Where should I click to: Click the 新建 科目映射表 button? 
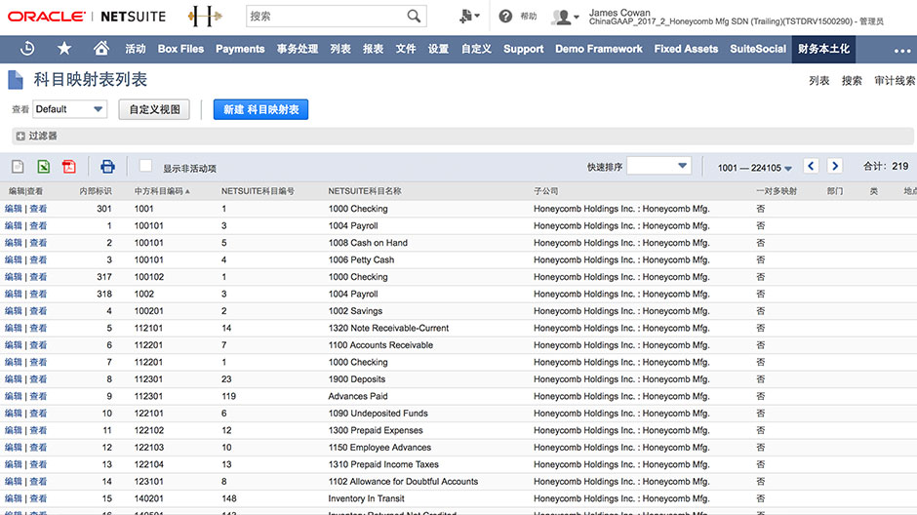[x=260, y=109]
